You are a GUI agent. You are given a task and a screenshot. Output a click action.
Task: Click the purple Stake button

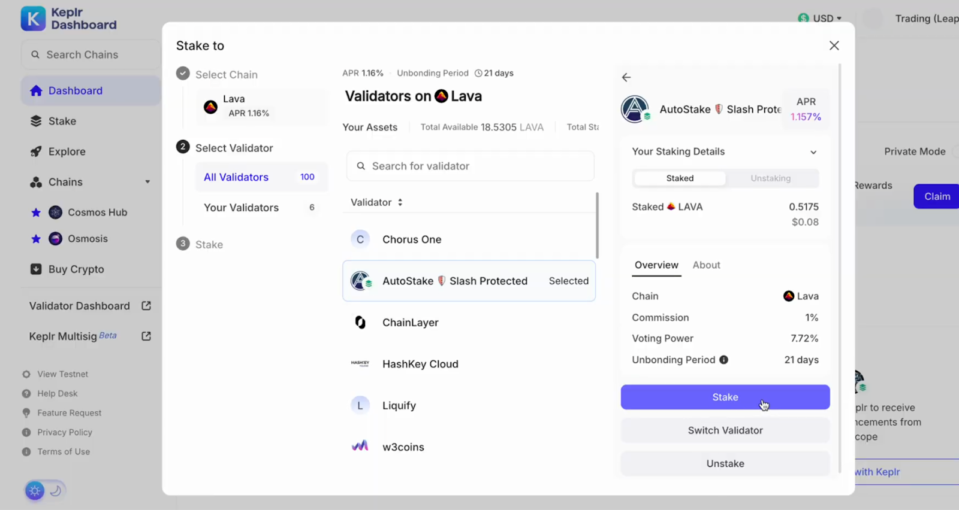(x=725, y=397)
